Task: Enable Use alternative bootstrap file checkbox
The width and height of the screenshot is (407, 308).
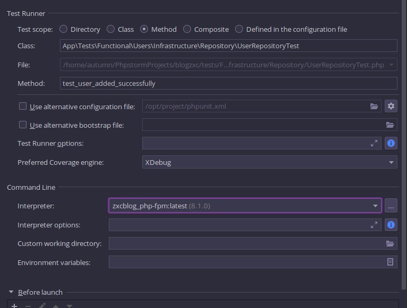Action: (23, 125)
